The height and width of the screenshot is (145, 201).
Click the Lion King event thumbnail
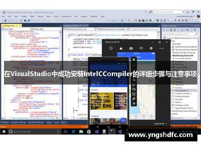pos(102,101)
